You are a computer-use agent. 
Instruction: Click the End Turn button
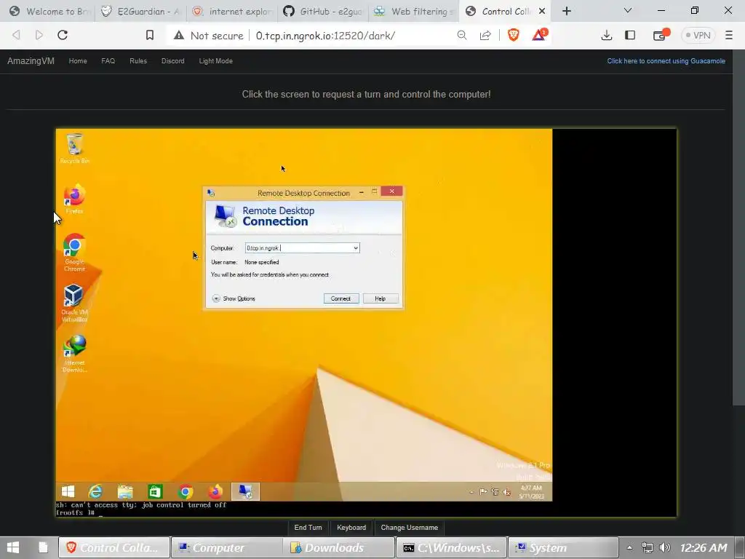[x=308, y=527]
